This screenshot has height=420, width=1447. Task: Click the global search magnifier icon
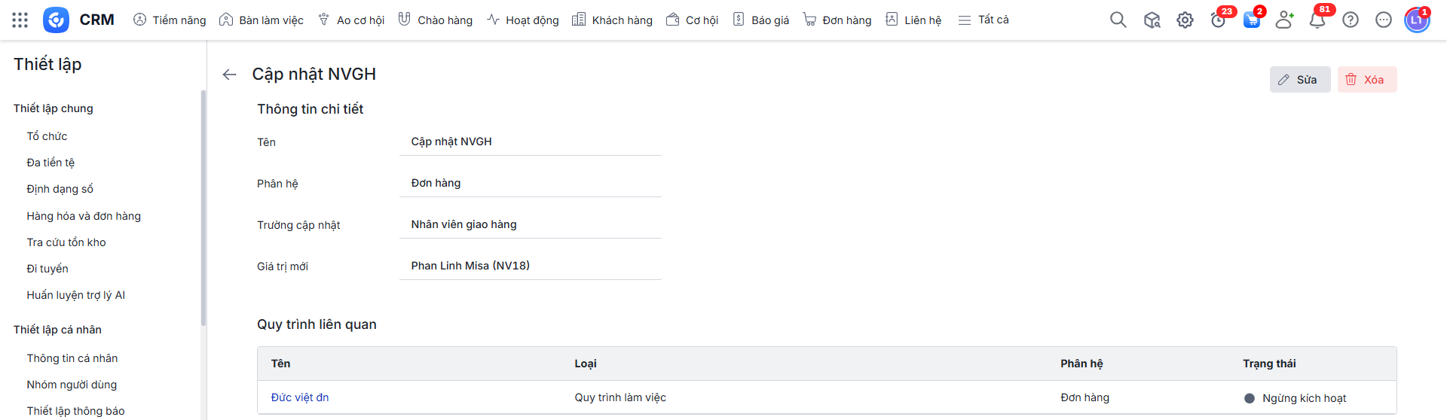1118,20
